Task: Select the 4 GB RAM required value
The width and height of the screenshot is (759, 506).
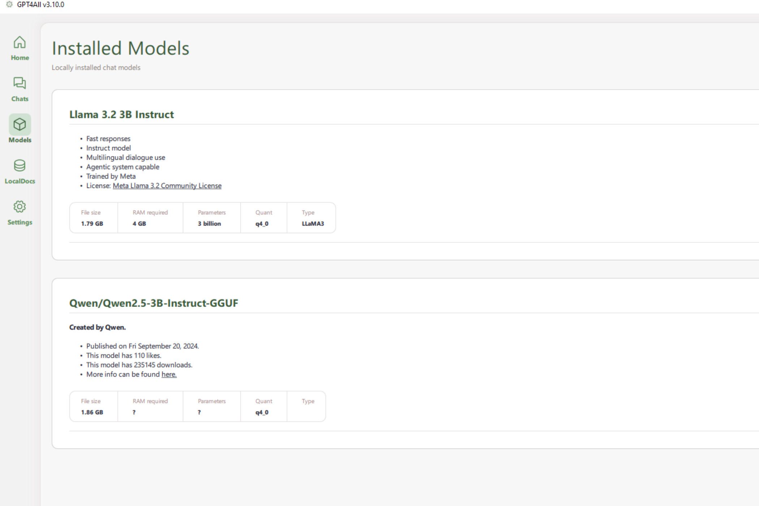Action: tap(139, 224)
